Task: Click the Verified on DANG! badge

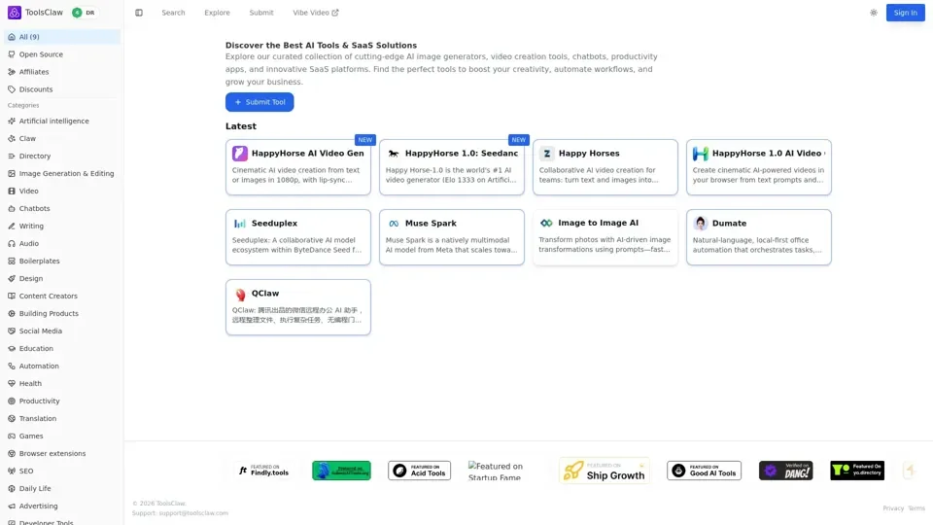Action: pyautogui.click(x=785, y=471)
